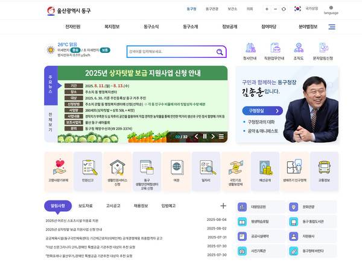
Task: Open the 국민기초 생활보장제 hands icon tile
Action: click(236, 172)
